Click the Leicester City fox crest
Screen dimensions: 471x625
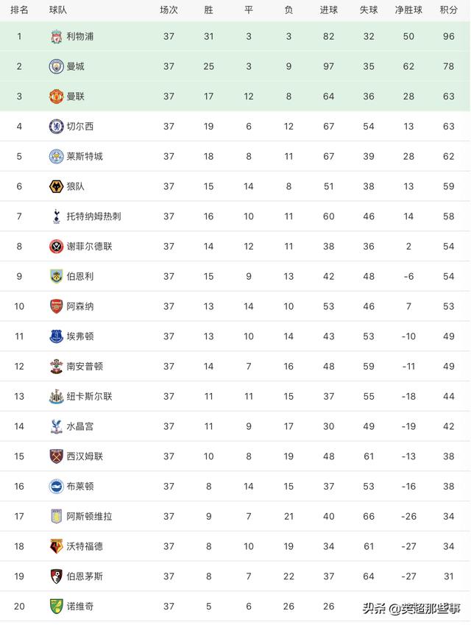56,156
